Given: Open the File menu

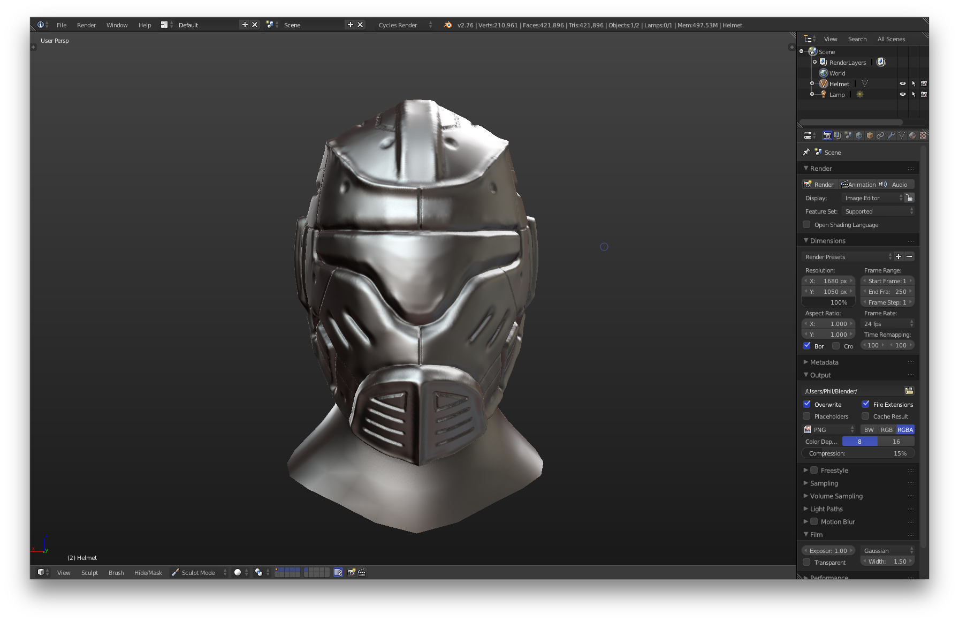Looking at the screenshot, I should pyautogui.click(x=62, y=25).
